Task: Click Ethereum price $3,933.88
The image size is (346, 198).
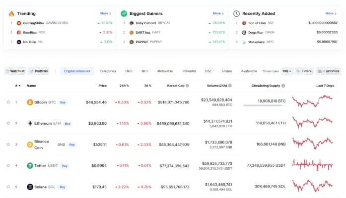Action: pos(97,123)
